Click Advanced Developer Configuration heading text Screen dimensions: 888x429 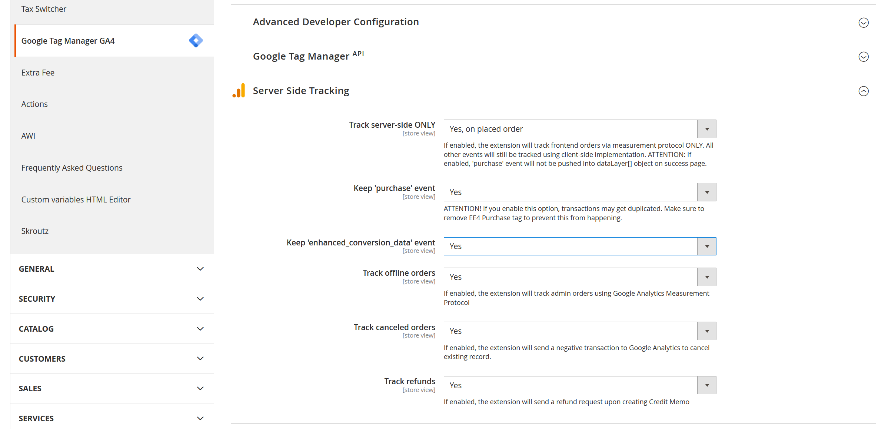(x=336, y=22)
